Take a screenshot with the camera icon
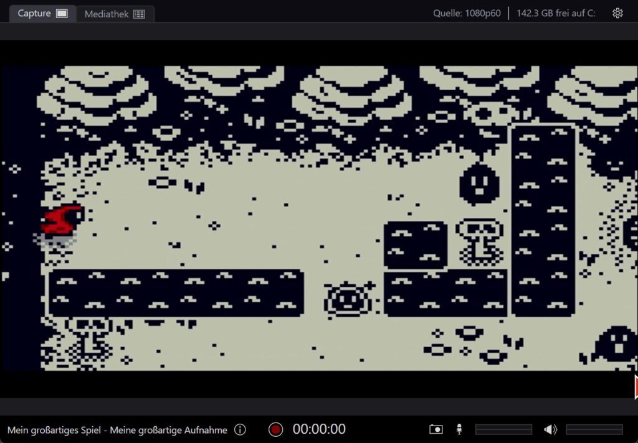Screen dimensions: 638x443 tap(436, 429)
